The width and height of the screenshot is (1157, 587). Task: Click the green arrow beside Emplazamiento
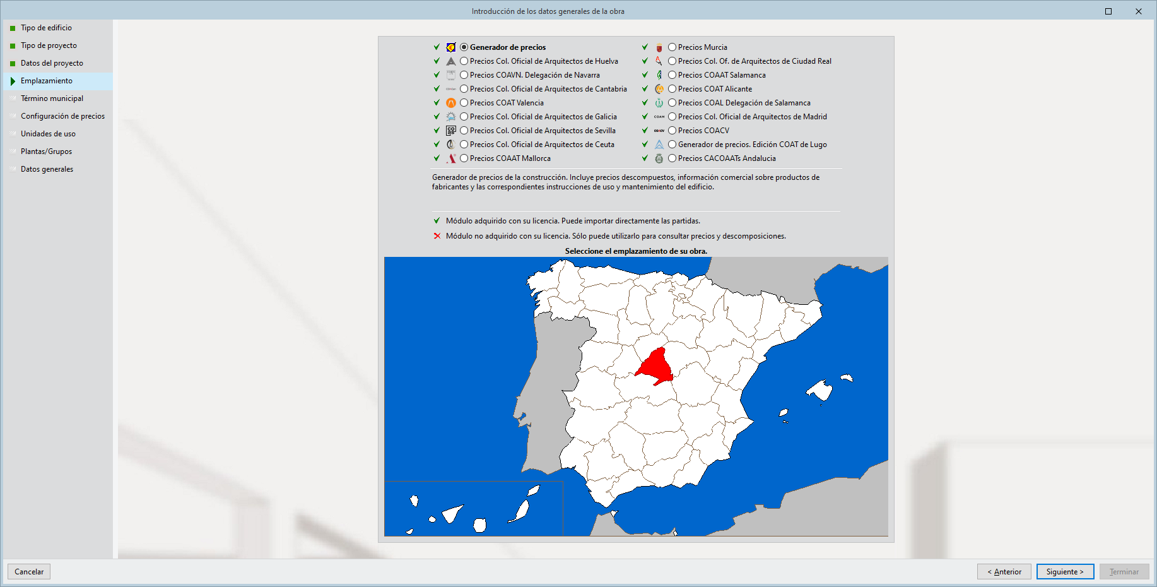(13, 81)
